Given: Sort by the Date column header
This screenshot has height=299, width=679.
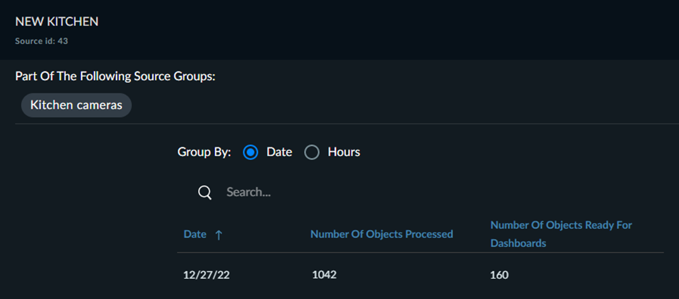Looking at the screenshot, I should (x=196, y=234).
